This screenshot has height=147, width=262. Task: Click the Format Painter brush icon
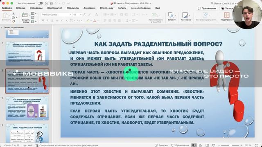pyautogui.click(x=14, y=21)
